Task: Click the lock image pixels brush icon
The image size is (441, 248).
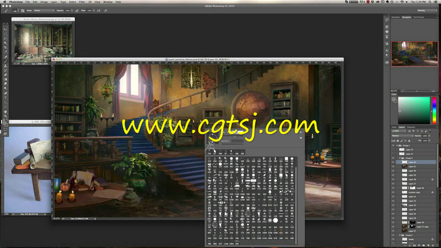Action: (402, 141)
